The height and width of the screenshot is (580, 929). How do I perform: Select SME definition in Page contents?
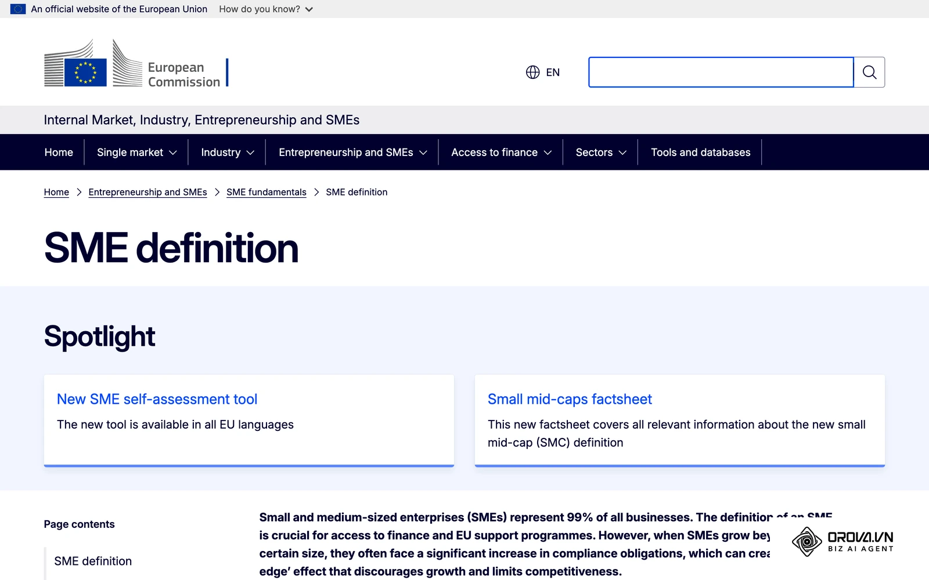[x=93, y=561]
